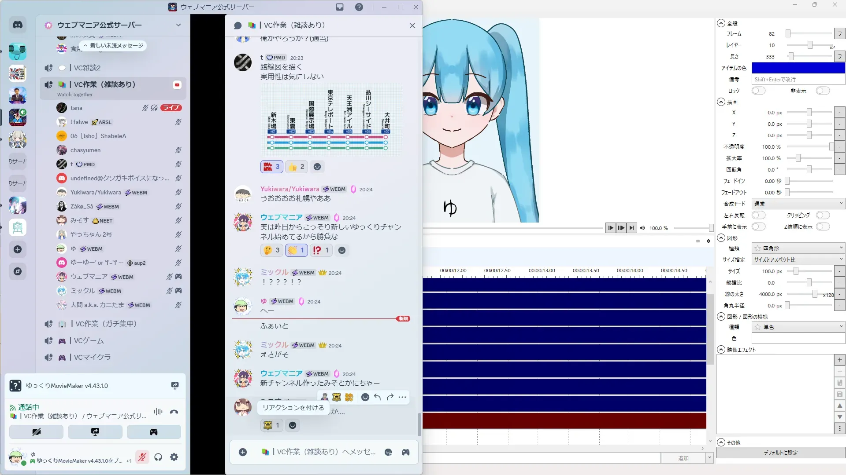Jump to 新しい未読メッセージ indicator
846x475 pixels.
pos(113,45)
